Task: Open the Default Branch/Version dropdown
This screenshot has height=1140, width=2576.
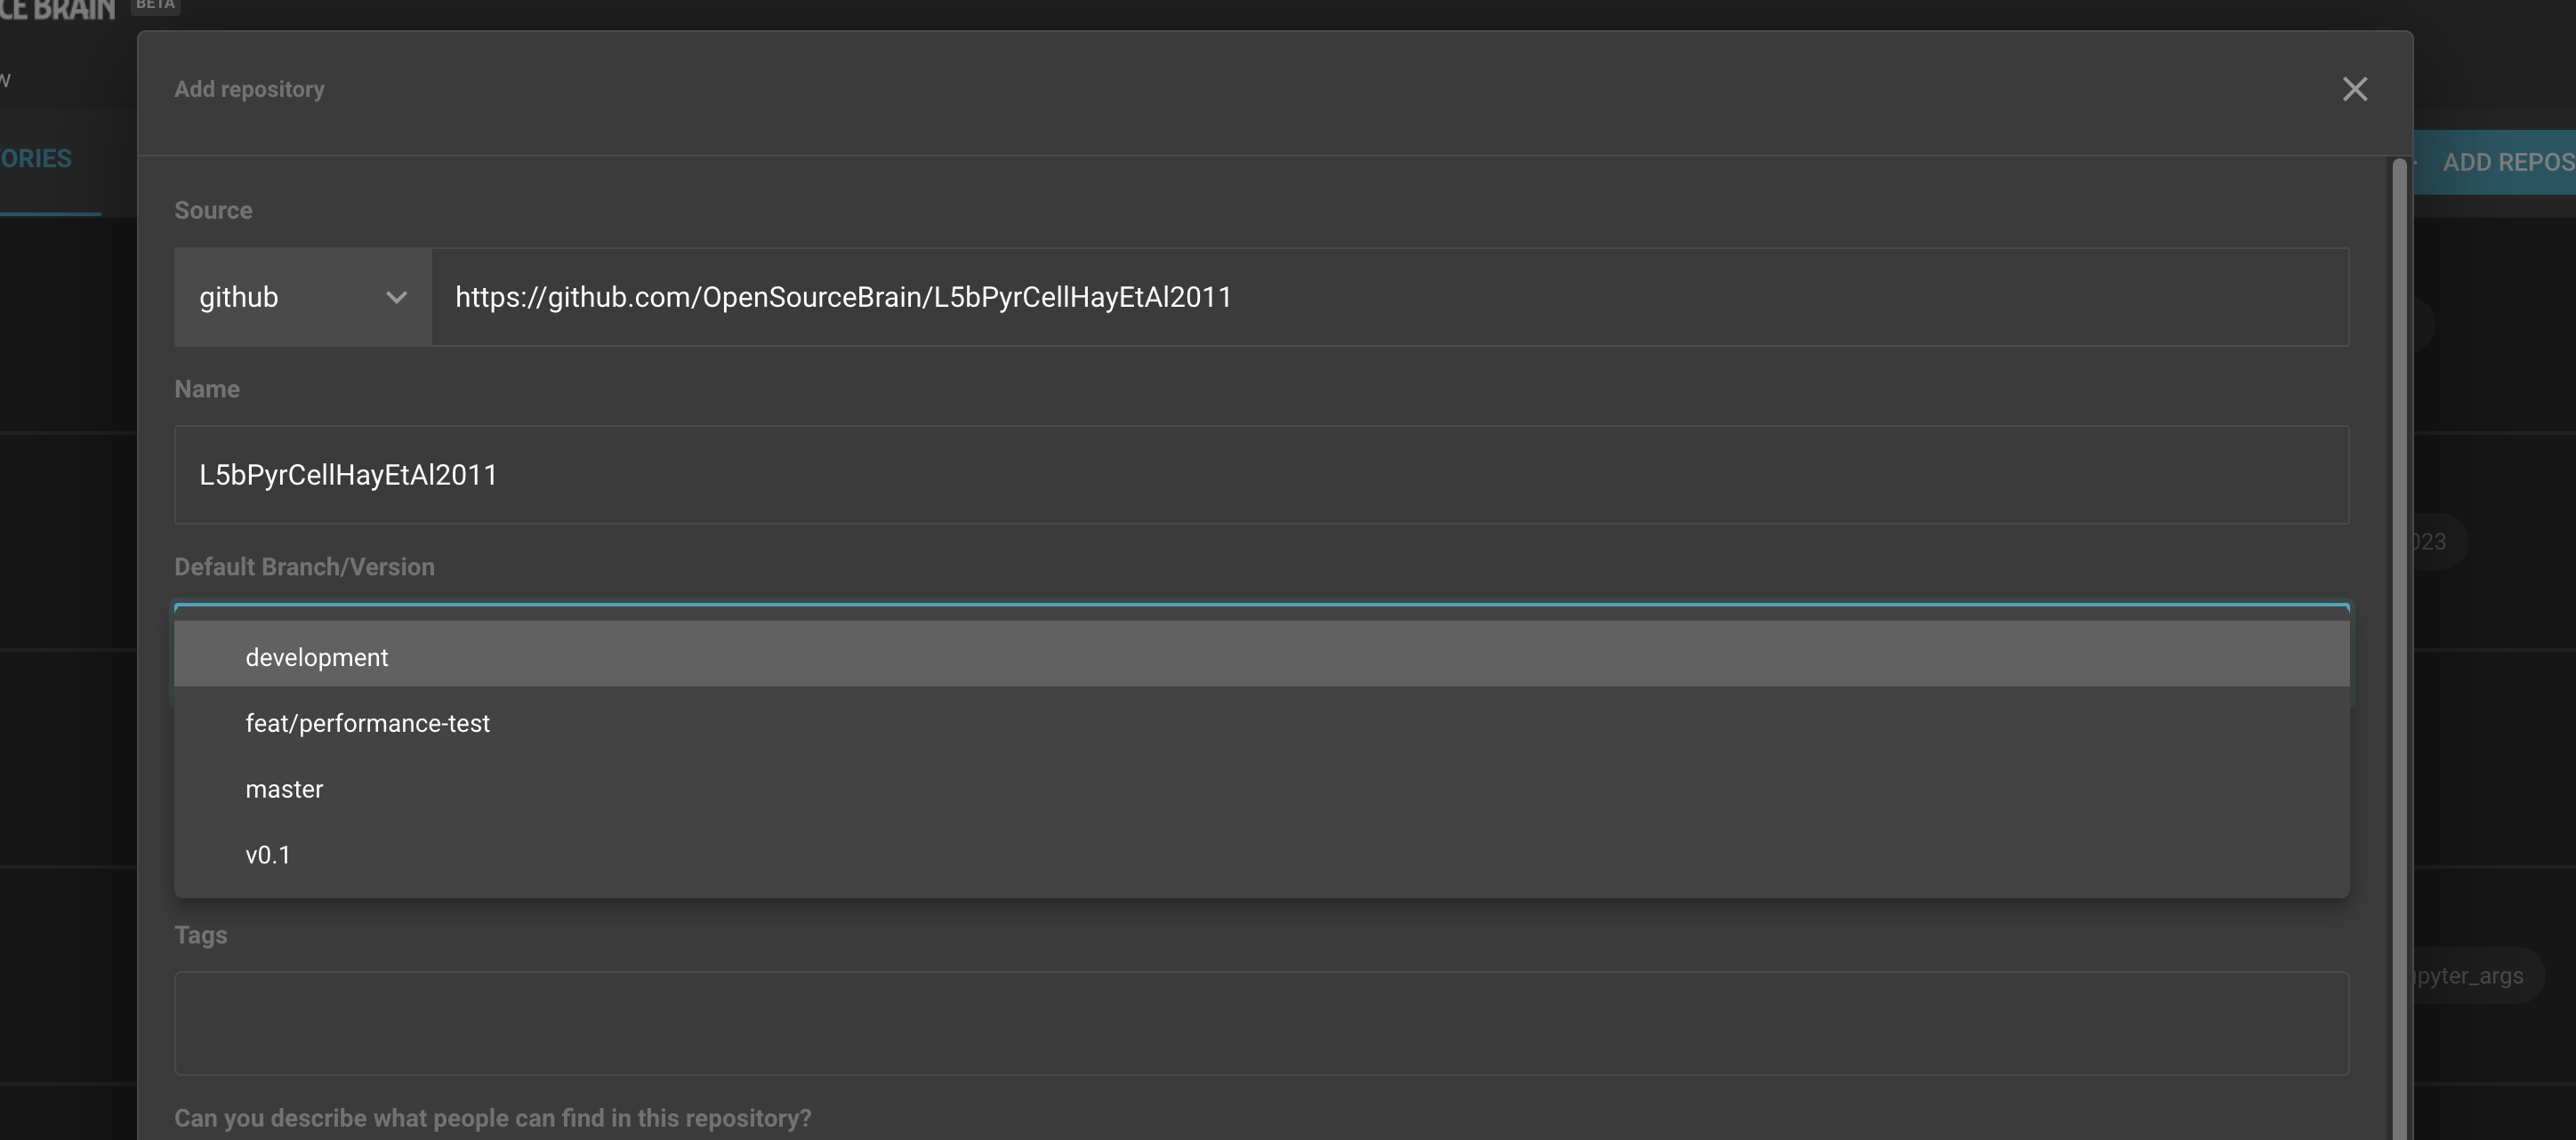Action: 1262,608
